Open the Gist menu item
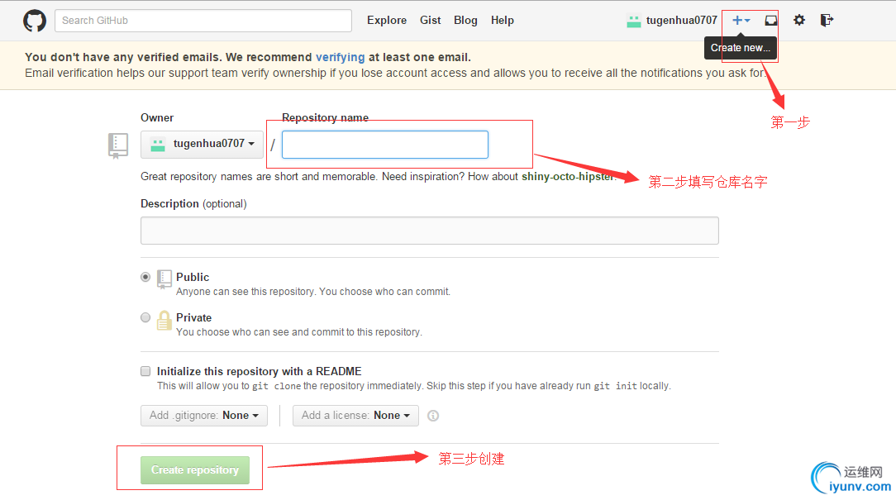 431,21
